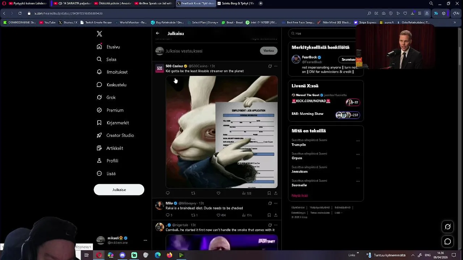Click the browser address bar URL

tap(68, 13)
